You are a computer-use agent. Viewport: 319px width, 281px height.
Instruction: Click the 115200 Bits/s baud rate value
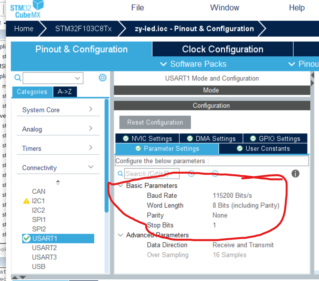point(232,195)
